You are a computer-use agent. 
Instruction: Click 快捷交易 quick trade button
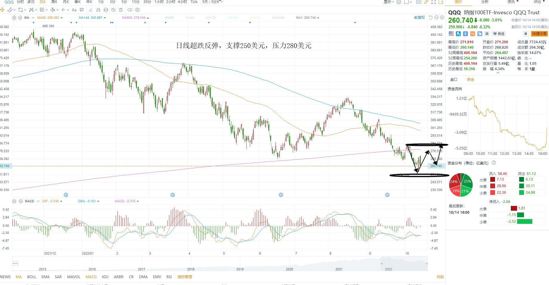click(x=539, y=34)
